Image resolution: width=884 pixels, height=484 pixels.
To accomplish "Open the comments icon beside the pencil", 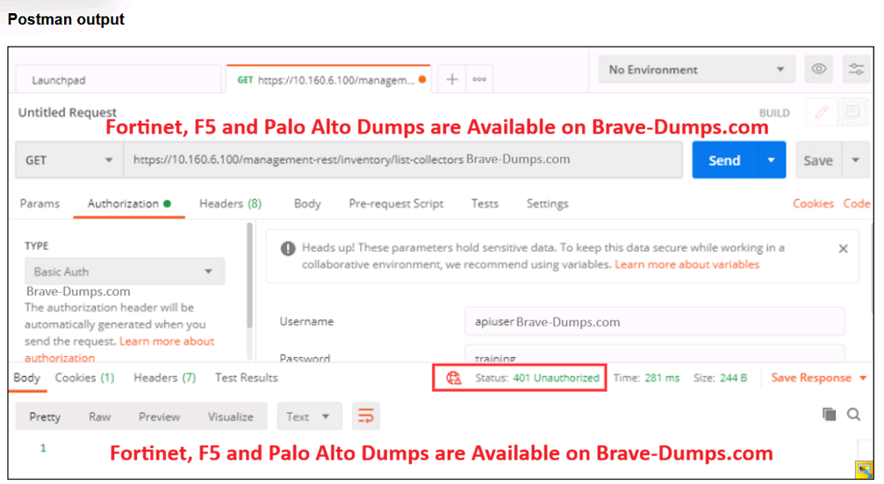I will (852, 112).
